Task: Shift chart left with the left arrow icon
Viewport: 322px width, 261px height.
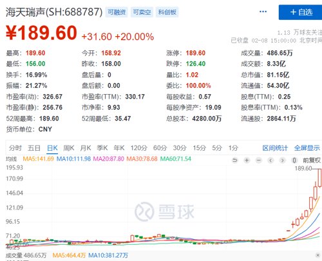Action: (x=270, y=160)
